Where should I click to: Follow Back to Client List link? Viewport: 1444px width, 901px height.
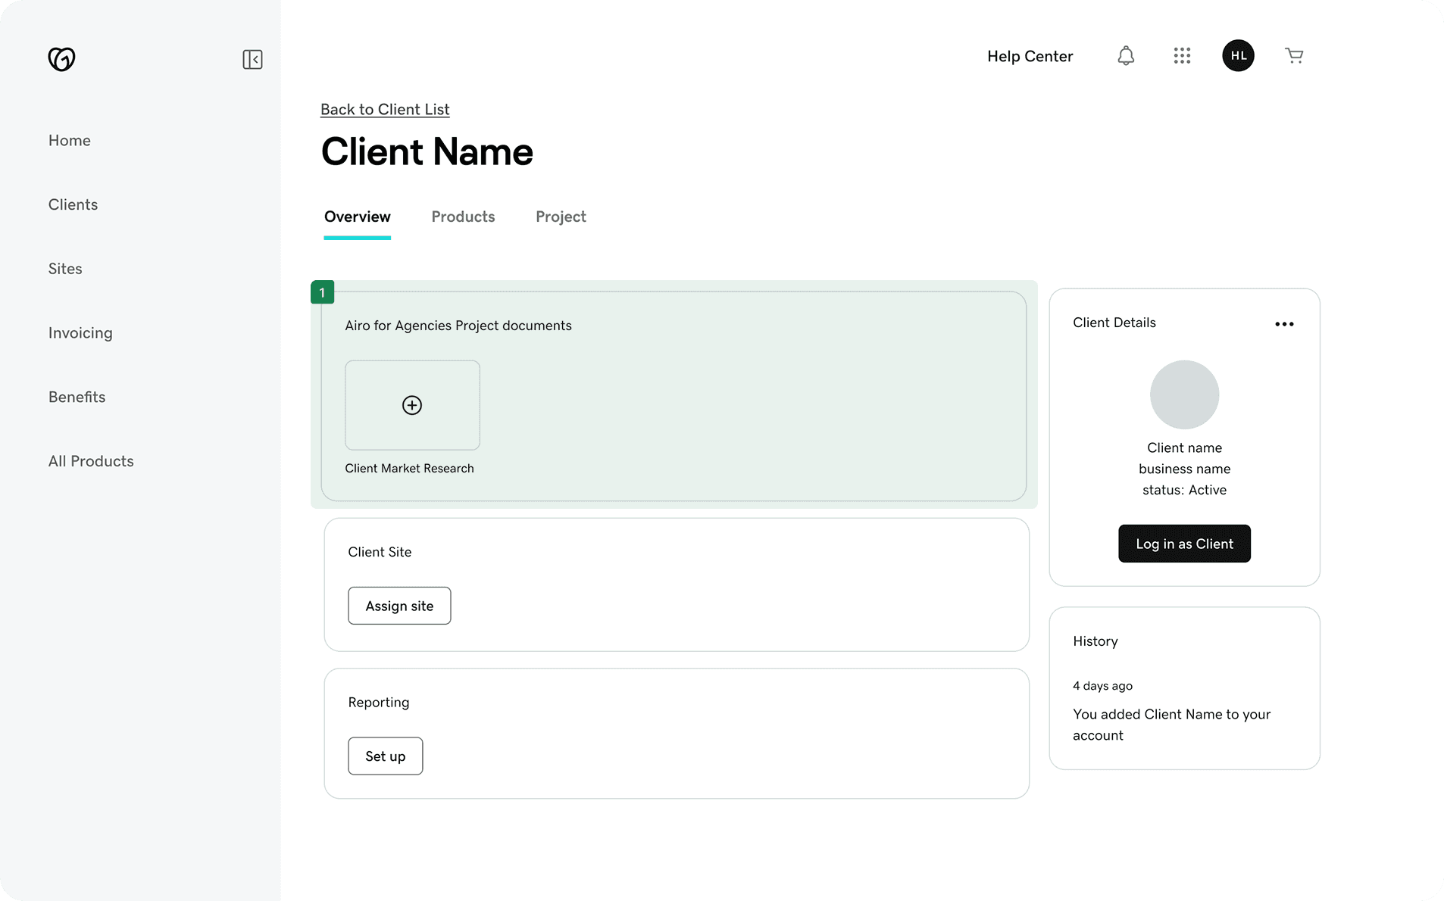pos(385,109)
